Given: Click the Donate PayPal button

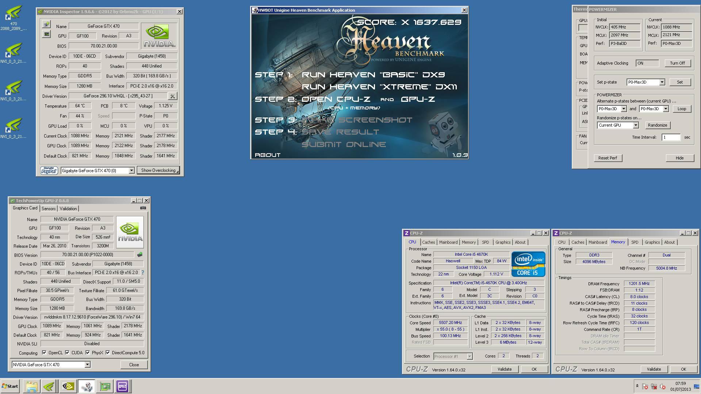Looking at the screenshot, I should [x=49, y=170].
